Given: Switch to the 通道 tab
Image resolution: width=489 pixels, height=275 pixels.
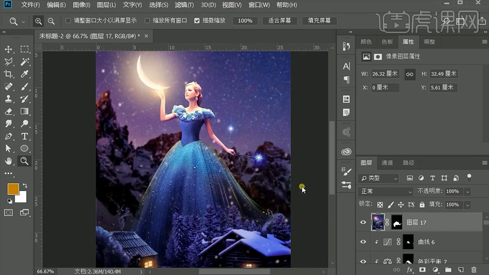Looking at the screenshot, I should tap(387, 162).
